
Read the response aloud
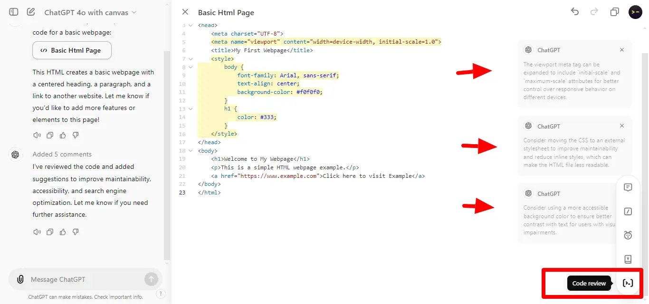[x=37, y=135]
